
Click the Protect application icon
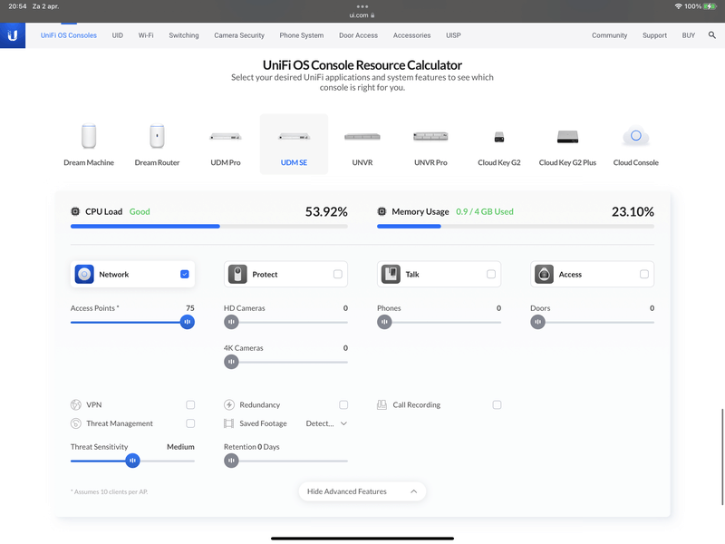(x=237, y=275)
